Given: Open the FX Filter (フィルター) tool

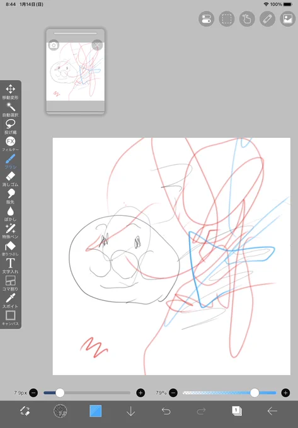Looking at the screenshot, I should (10, 144).
